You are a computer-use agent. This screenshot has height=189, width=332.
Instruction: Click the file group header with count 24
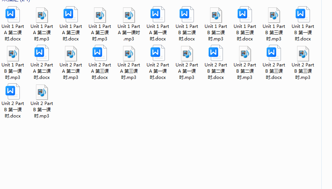tap(15, 1)
